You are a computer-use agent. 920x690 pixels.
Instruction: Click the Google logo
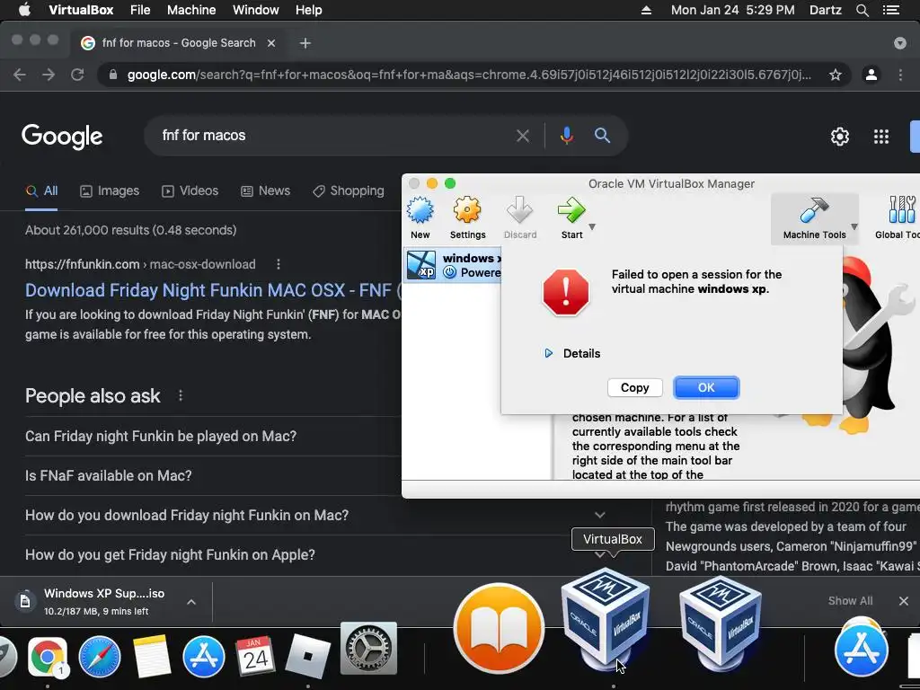coord(62,137)
